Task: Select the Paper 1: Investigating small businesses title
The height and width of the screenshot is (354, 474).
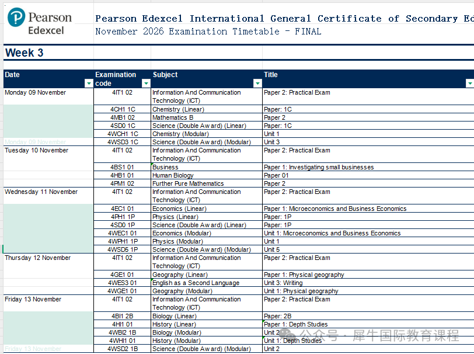Action: [x=368, y=167]
